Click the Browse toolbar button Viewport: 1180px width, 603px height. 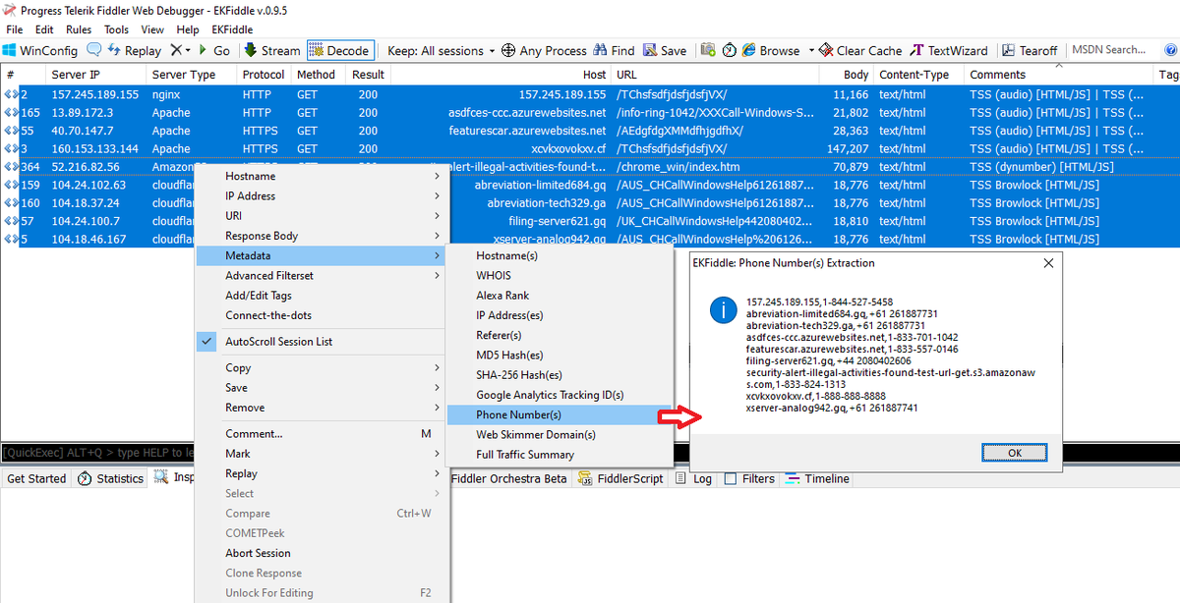[772, 50]
